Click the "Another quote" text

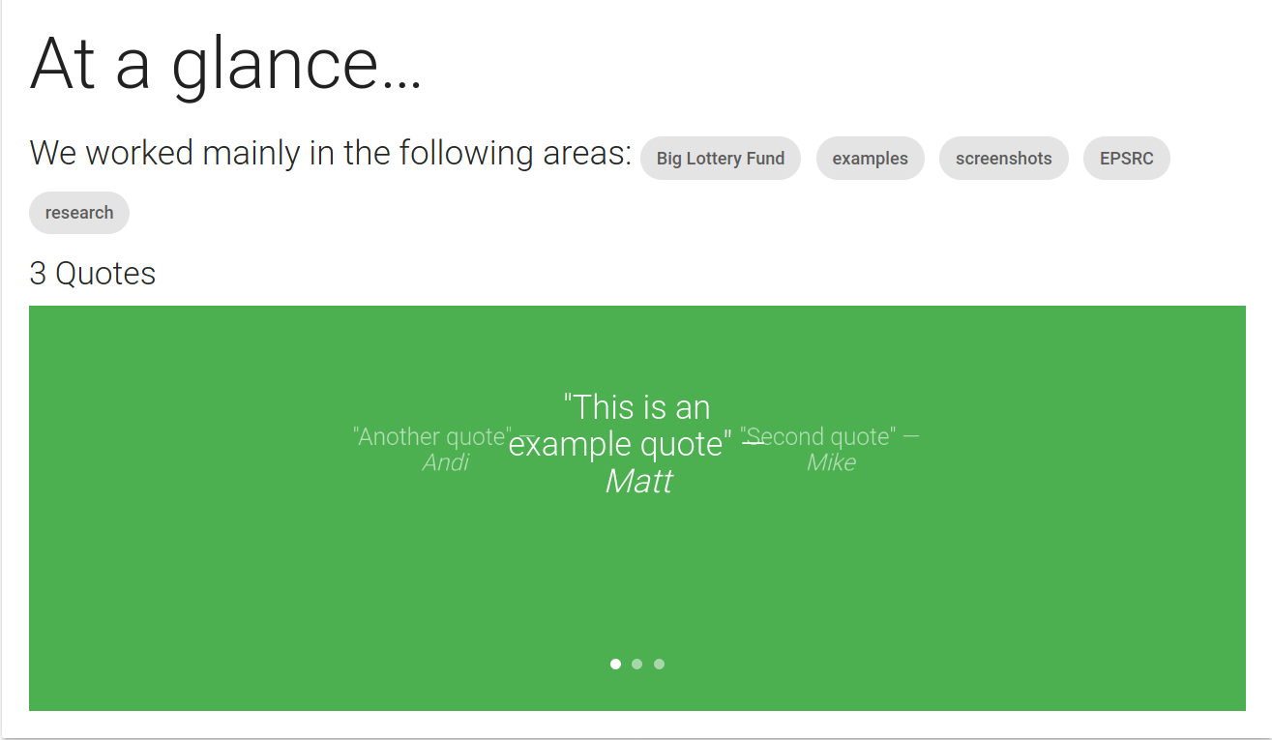(x=431, y=436)
